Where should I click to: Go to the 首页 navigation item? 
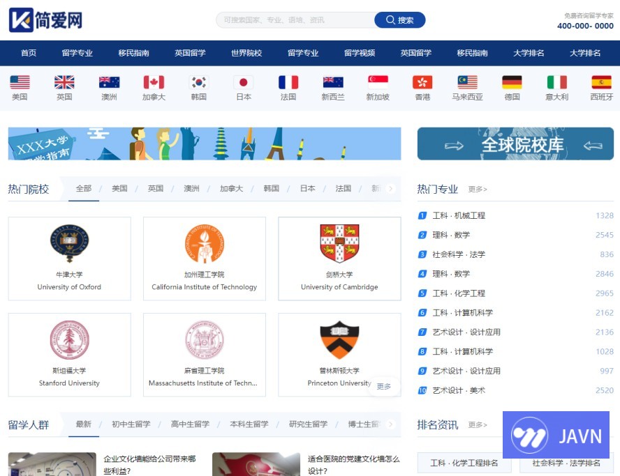(29, 53)
